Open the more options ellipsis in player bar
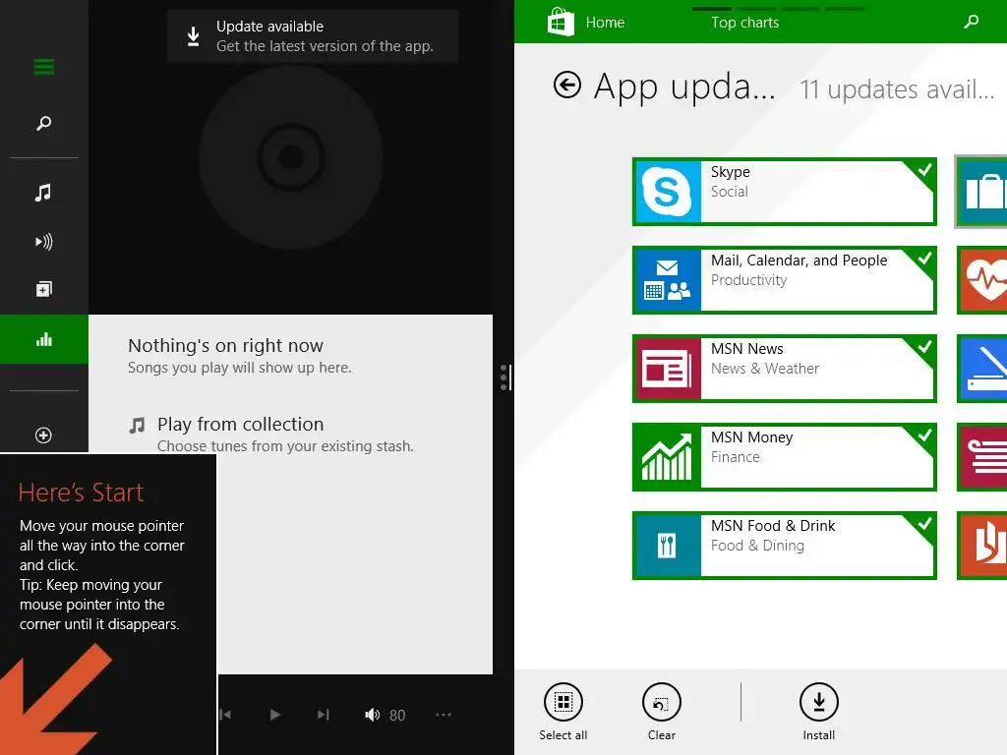Image resolution: width=1007 pixels, height=755 pixels. (x=444, y=715)
